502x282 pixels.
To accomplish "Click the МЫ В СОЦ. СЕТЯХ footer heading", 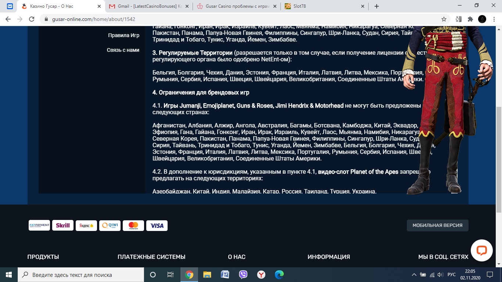I will [443, 257].
